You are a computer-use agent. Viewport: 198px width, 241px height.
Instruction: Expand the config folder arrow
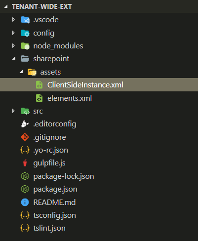[13, 33]
